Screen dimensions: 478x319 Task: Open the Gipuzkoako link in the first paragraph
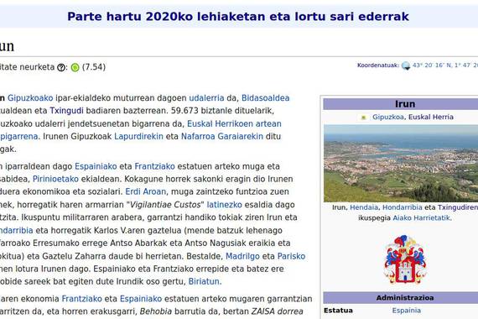click(x=30, y=98)
